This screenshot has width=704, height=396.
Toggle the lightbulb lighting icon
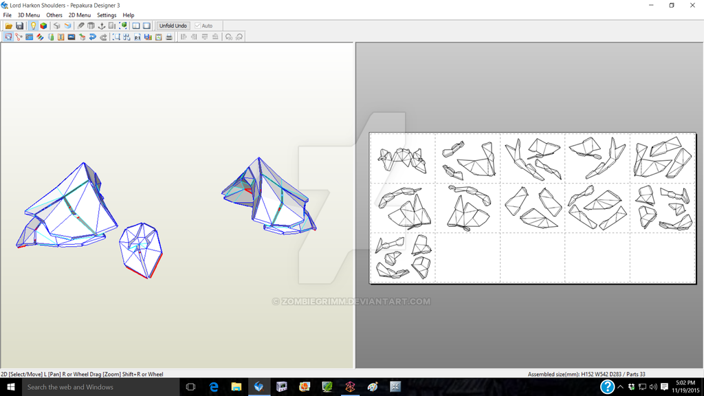(33, 25)
